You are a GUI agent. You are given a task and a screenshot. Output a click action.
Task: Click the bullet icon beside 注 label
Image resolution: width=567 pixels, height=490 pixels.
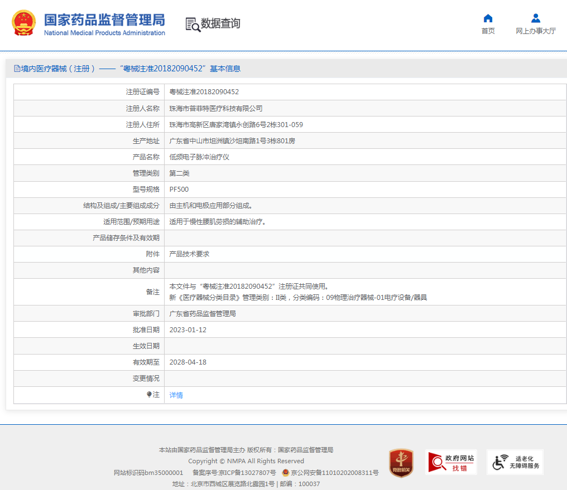[149, 395]
